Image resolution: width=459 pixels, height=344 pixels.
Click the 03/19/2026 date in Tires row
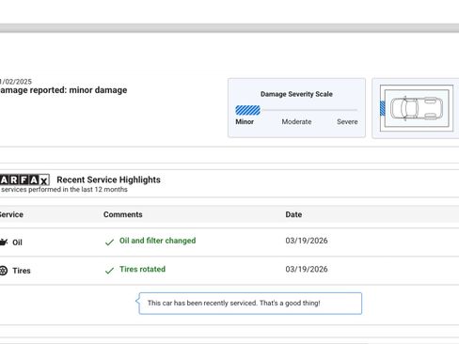[x=307, y=269]
